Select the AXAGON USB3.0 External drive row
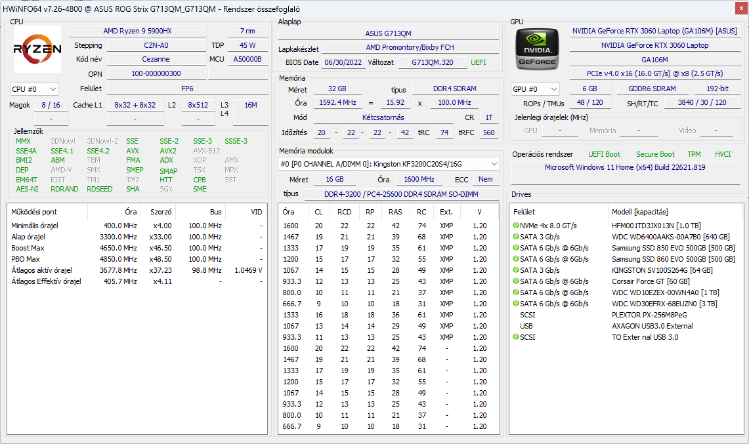 click(x=627, y=325)
